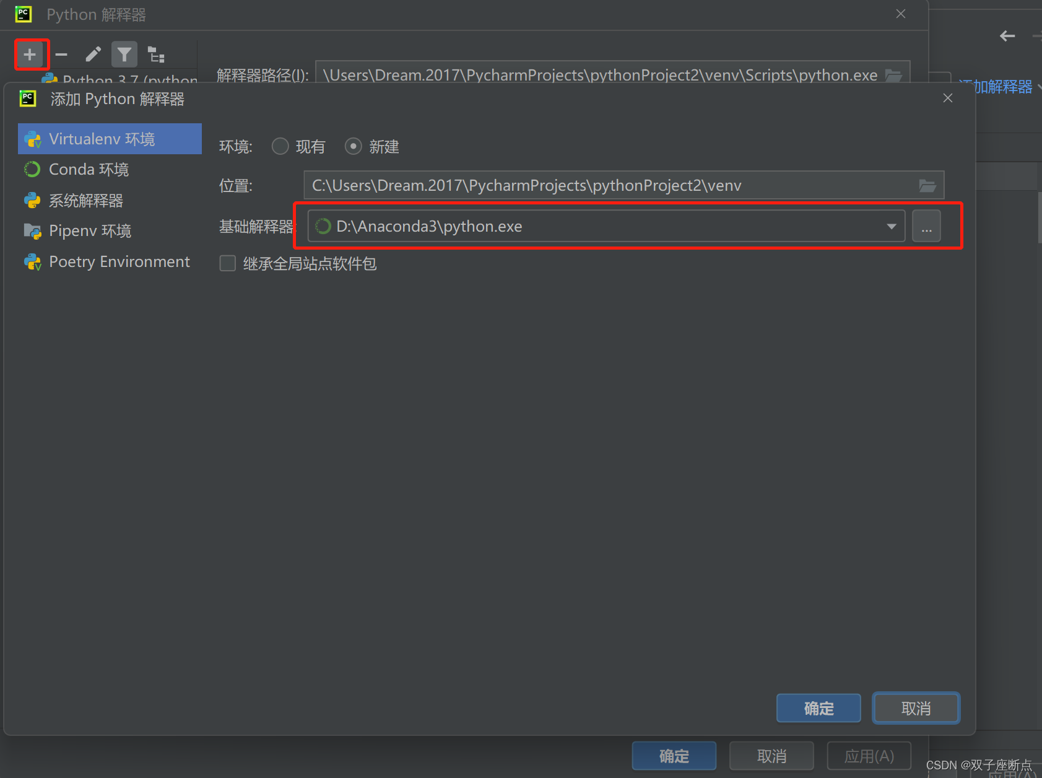The image size is (1042, 778).
Task: Click the plus add interpreter icon
Action: coord(30,55)
